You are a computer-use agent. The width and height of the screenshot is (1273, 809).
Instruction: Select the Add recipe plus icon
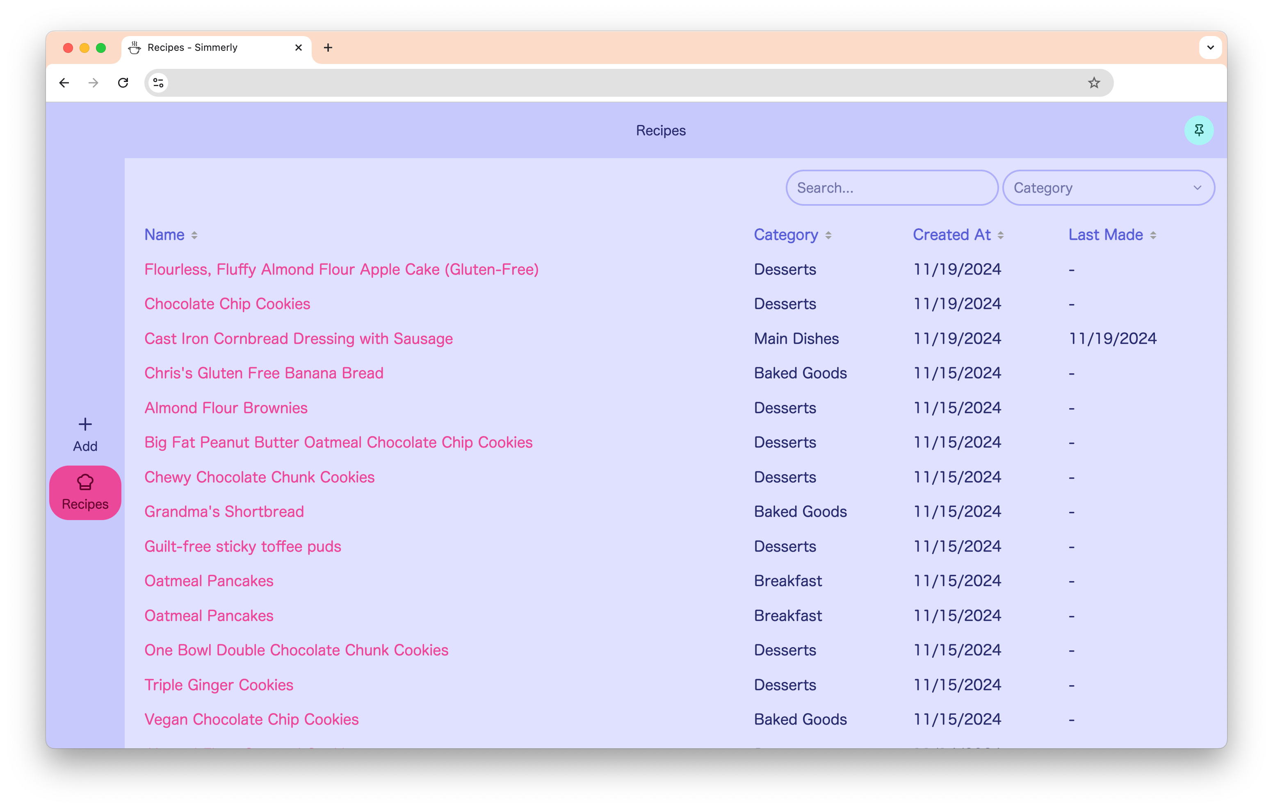84,423
